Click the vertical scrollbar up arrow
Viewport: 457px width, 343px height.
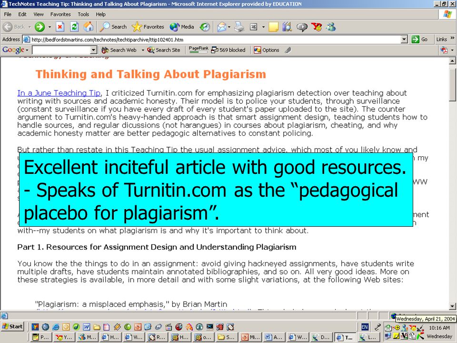452,61
